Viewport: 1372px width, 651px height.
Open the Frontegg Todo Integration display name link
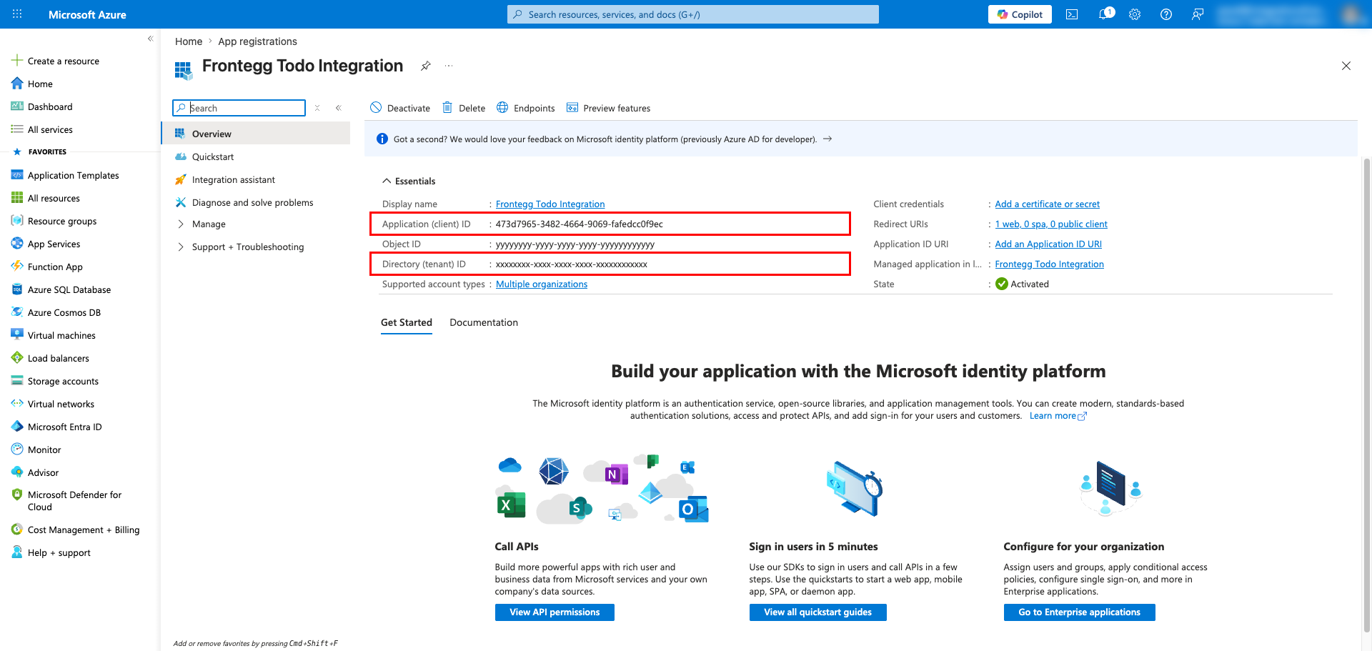tap(550, 204)
